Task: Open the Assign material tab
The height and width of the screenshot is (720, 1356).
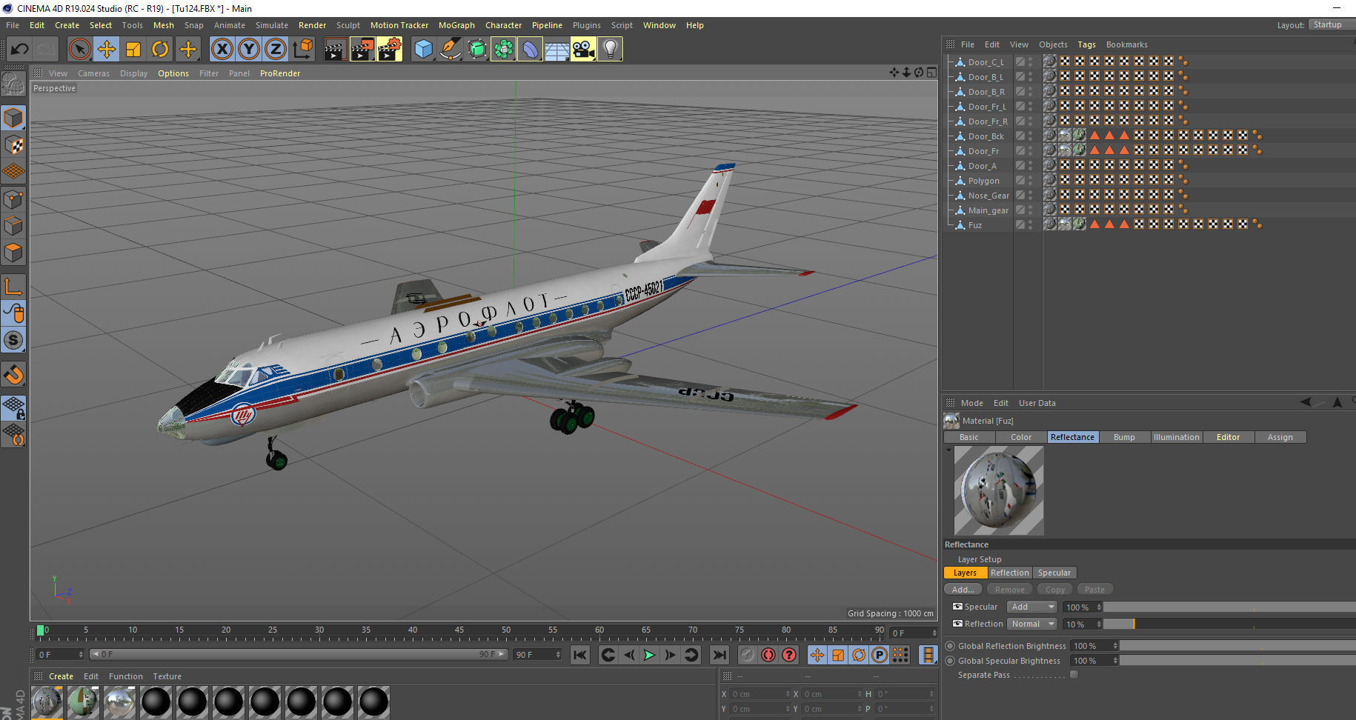Action: (x=1280, y=437)
